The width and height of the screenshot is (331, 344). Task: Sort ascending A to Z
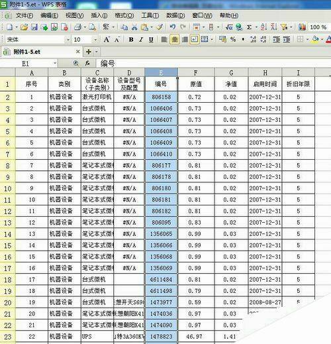[x=263, y=27]
